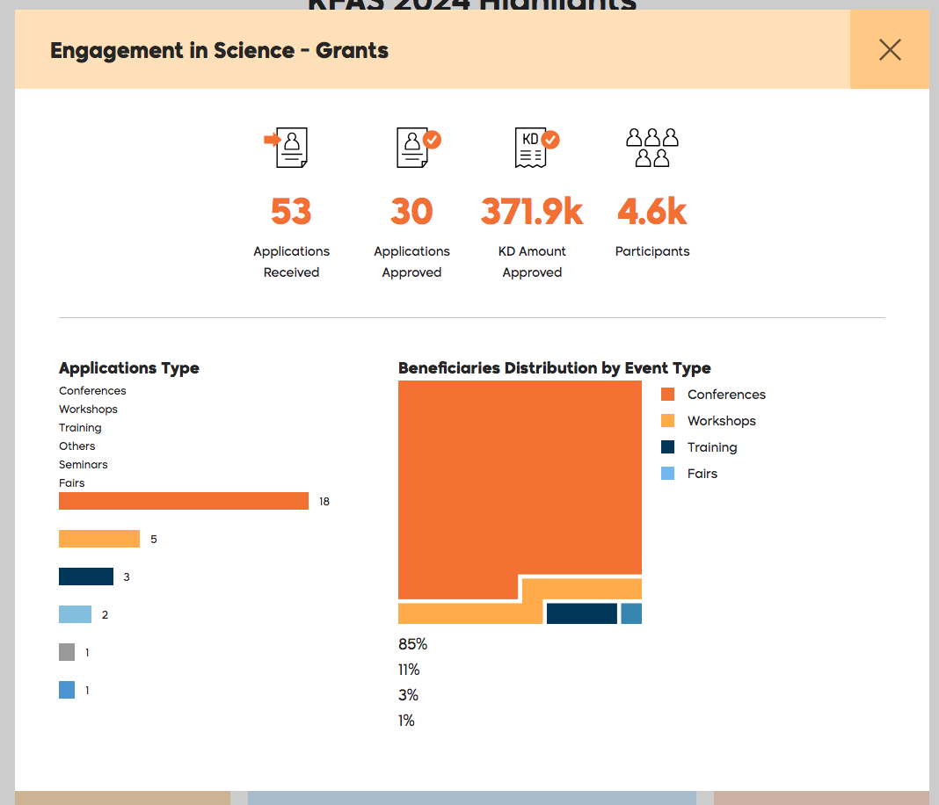Click the Applications Received document icon
This screenshot has width=939, height=805.
(x=287, y=148)
